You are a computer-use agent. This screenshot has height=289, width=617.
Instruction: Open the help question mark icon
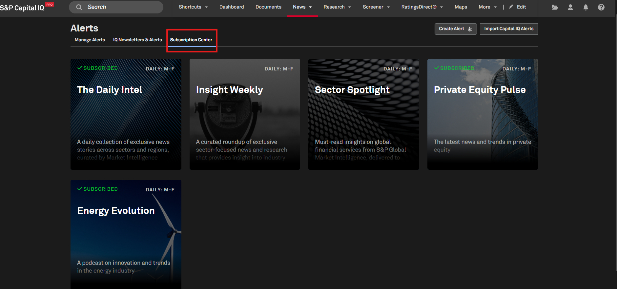601,7
